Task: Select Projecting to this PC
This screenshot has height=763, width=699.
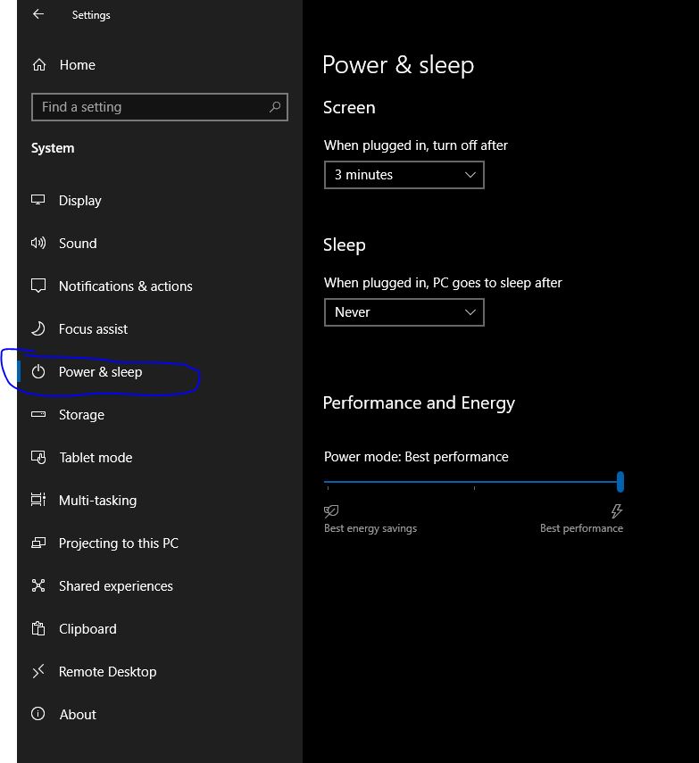Action: (x=119, y=543)
